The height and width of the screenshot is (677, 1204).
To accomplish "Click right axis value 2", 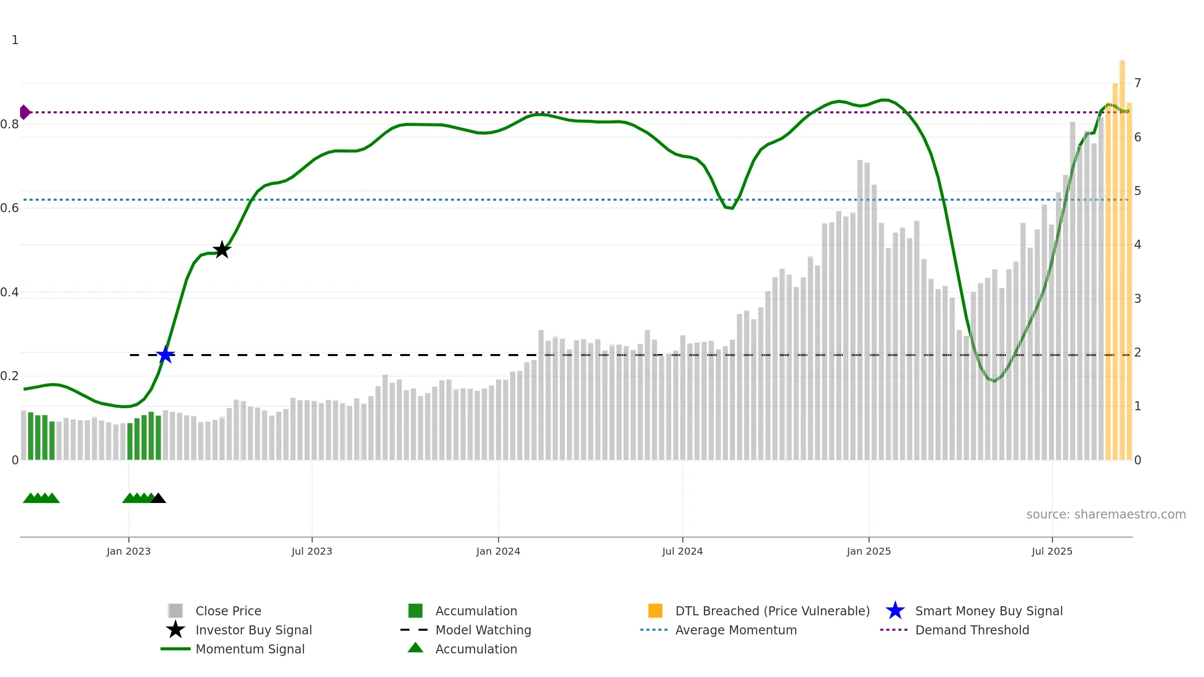I will click(x=1138, y=352).
